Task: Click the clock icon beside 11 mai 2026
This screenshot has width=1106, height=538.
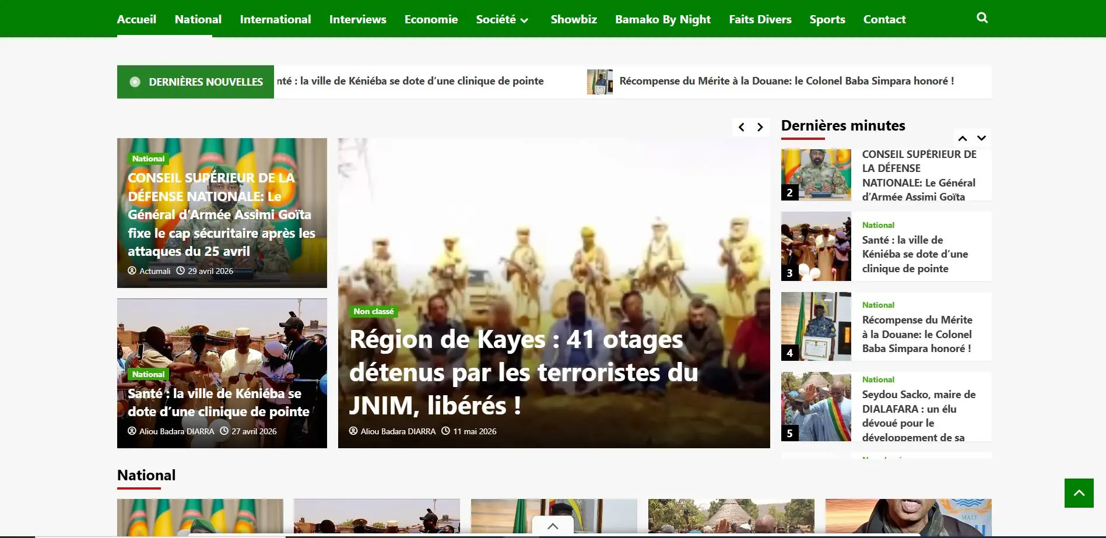Action: (x=445, y=431)
